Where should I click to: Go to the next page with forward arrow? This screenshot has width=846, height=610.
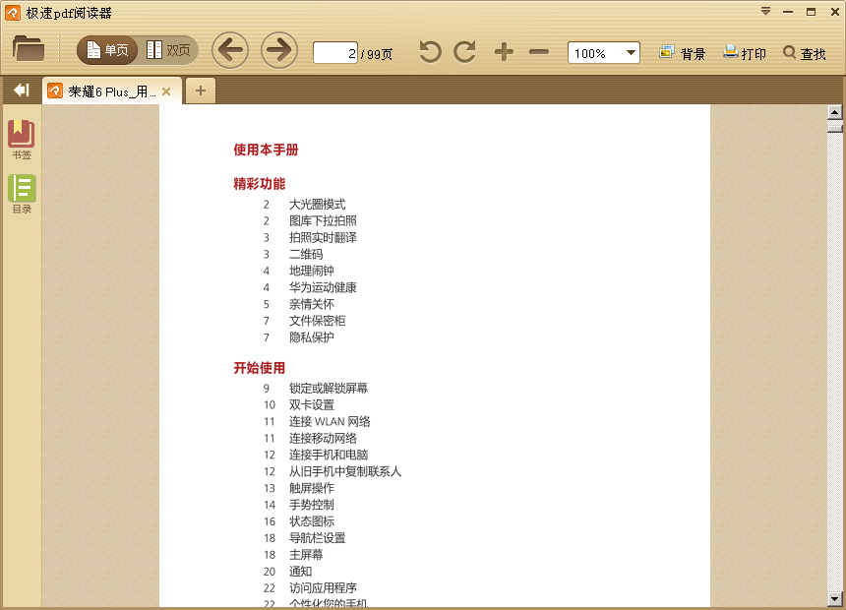(x=278, y=50)
